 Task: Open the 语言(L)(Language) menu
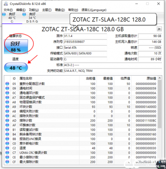point(94,10)
